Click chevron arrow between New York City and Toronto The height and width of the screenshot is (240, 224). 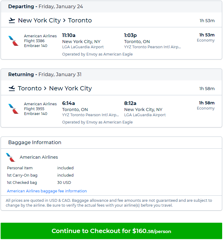[x=64, y=20]
